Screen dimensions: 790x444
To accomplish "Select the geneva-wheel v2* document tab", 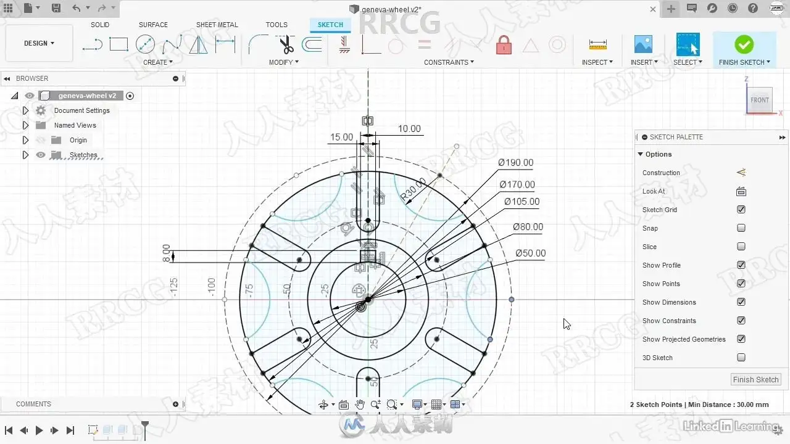I will (x=389, y=9).
